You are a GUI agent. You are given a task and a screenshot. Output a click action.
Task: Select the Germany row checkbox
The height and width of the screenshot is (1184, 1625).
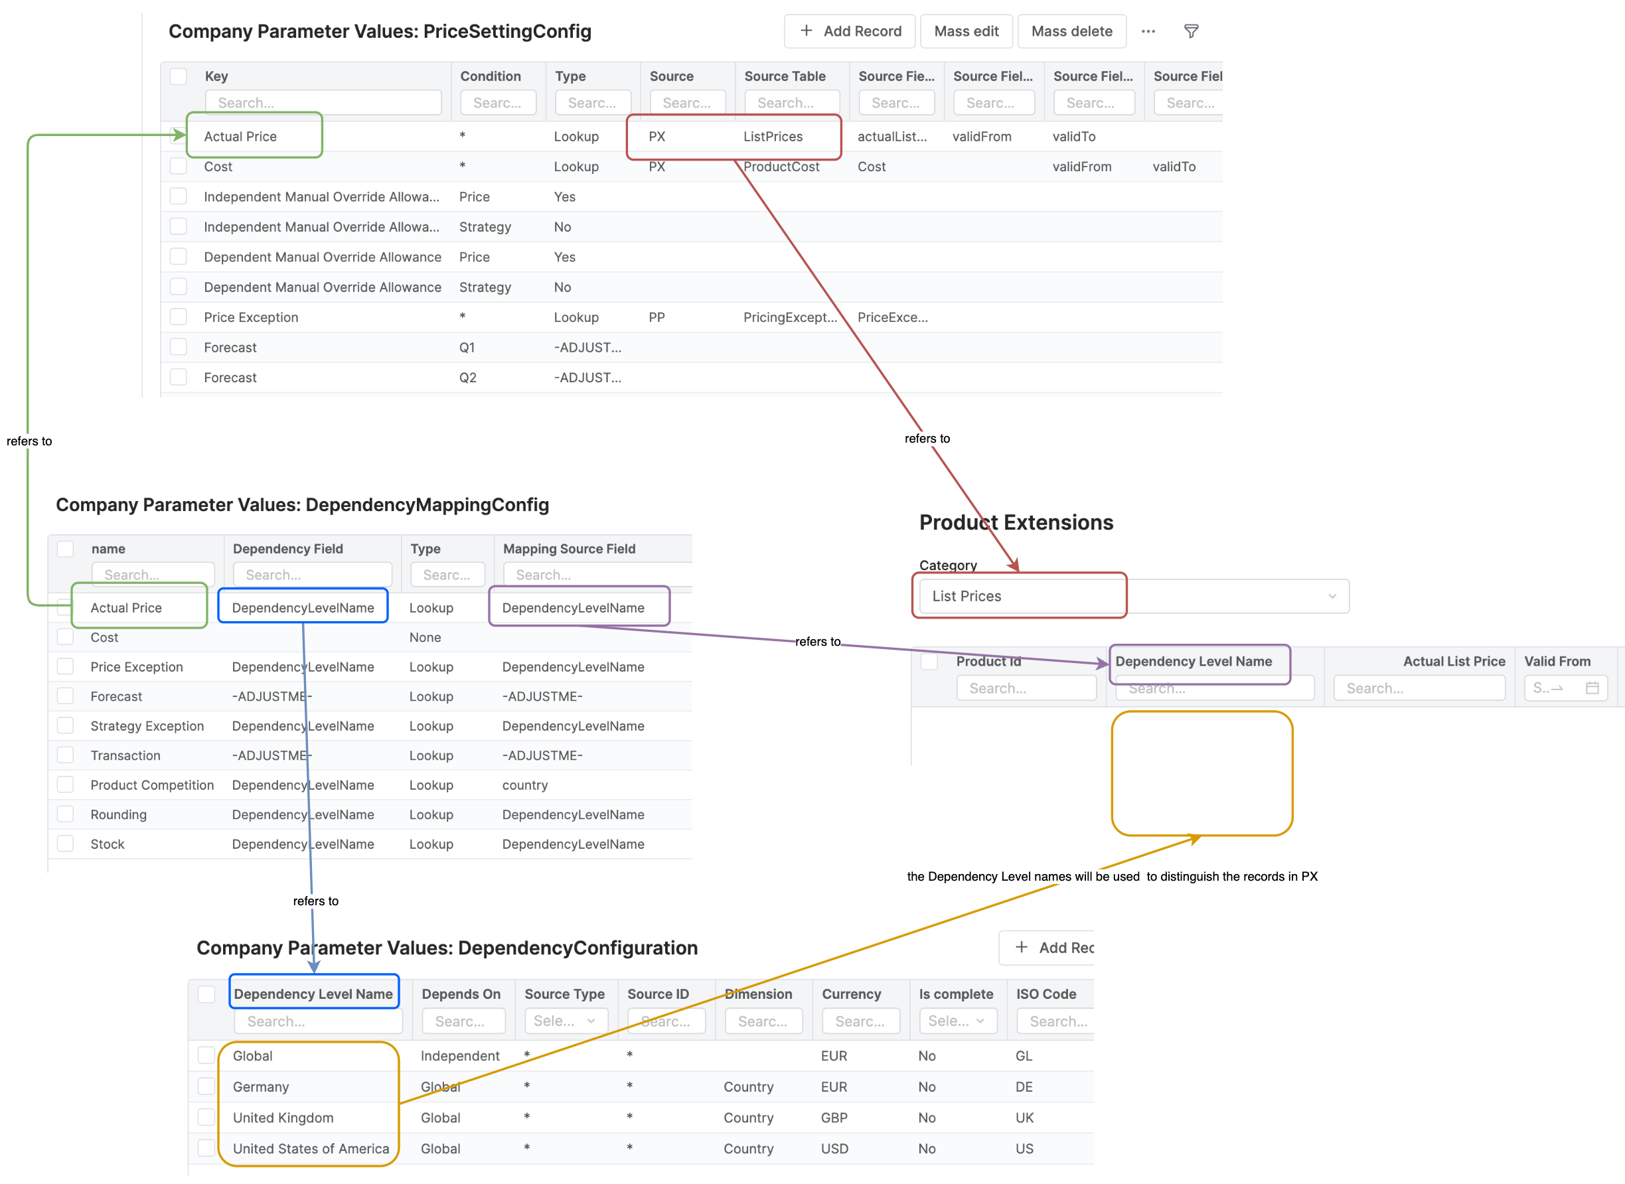click(206, 1086)
